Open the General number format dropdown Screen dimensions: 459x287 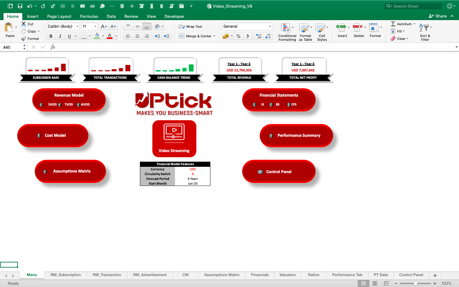pos(270,26)
